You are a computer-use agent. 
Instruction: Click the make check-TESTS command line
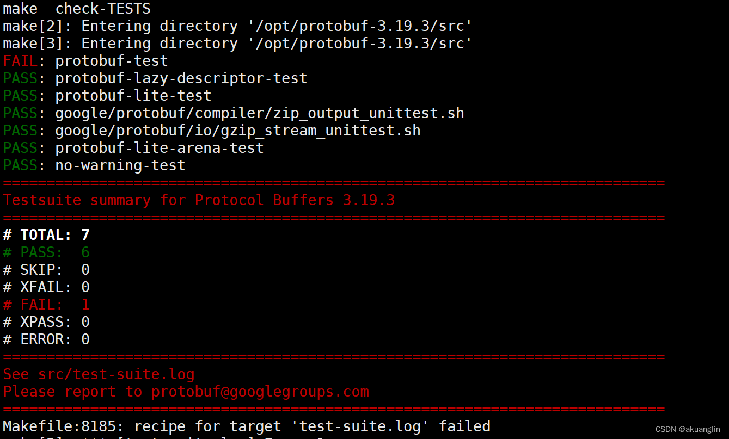77,9
